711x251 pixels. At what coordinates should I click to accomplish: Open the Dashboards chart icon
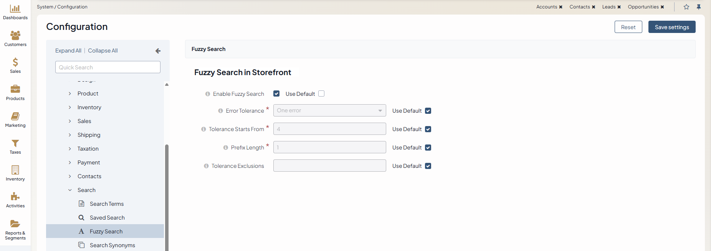click(x=15, y=8)
